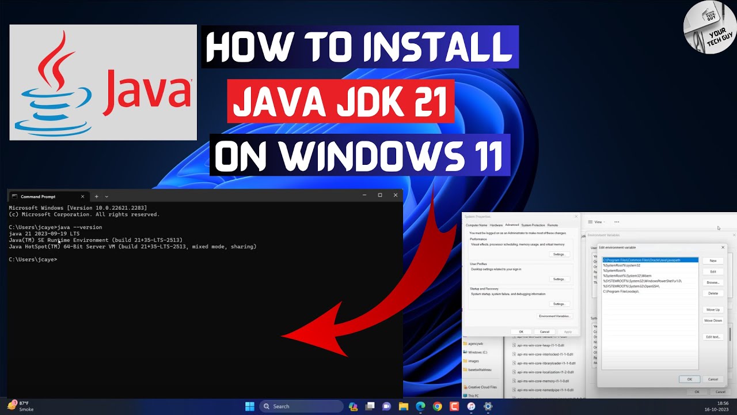Confirm Edit environment variable with OK
The width and height of the screenshot is (737, 415).
coord(689,379)
